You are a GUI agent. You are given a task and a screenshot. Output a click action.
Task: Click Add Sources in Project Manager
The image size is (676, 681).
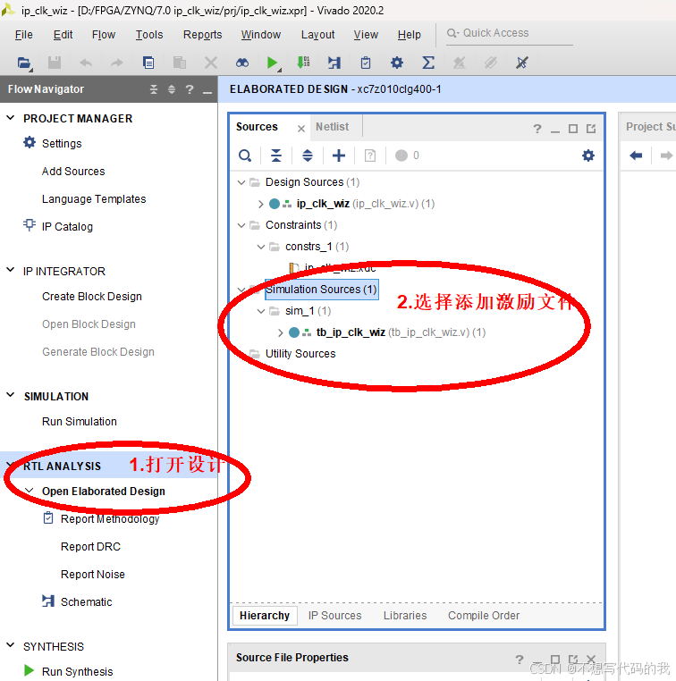point(73,172)
